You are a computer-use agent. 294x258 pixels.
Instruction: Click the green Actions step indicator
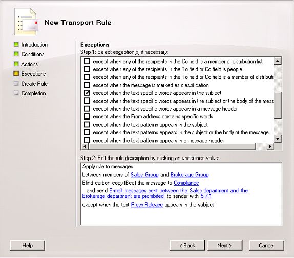click(x=16, y=64)
